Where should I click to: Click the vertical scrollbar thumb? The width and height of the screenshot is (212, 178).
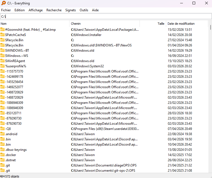coord(211,27)
